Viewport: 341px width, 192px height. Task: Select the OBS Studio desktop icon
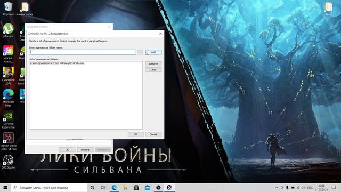point(9,162)
